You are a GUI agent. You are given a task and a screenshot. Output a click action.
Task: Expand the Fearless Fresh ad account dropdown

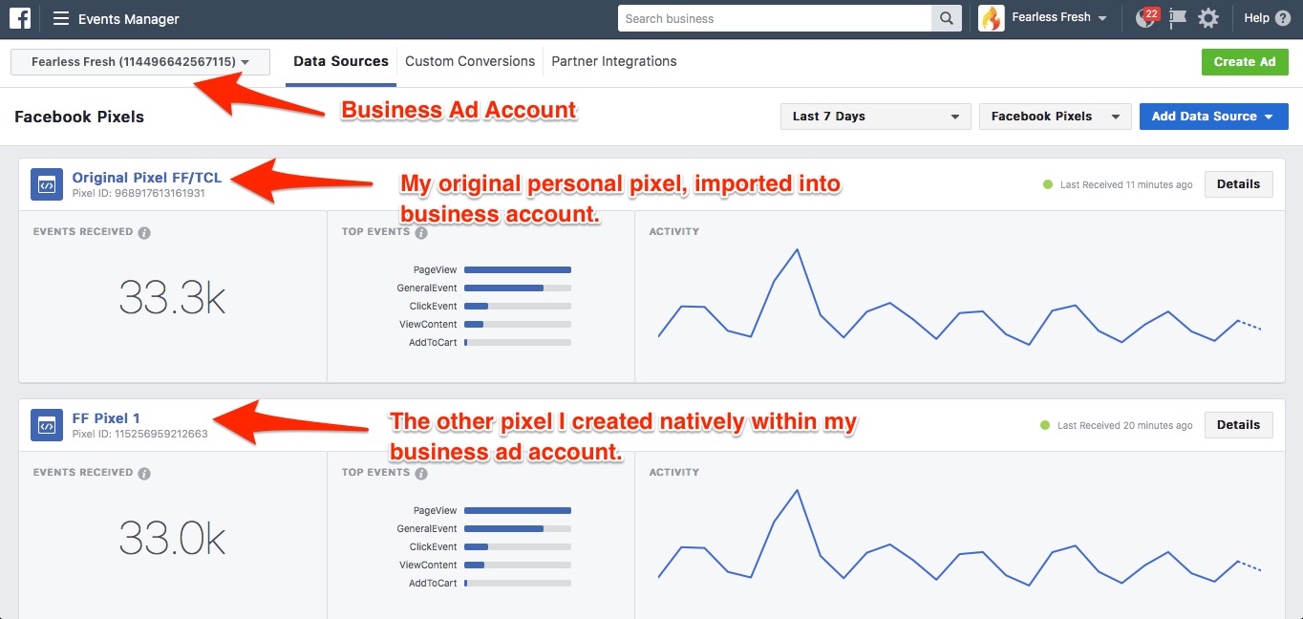point(140,62)
